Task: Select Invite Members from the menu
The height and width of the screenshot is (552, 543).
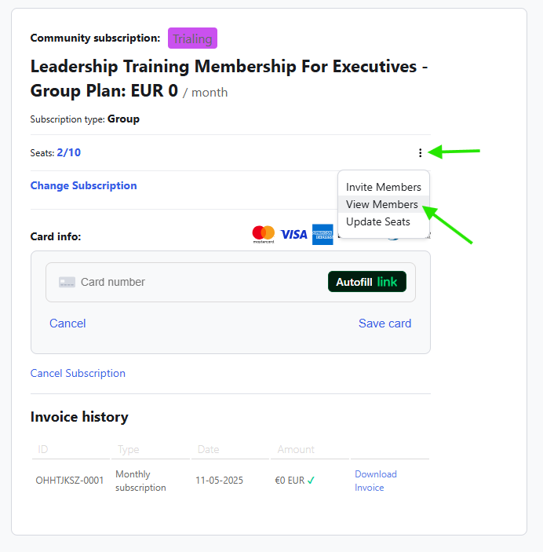Action: [384, 187]
